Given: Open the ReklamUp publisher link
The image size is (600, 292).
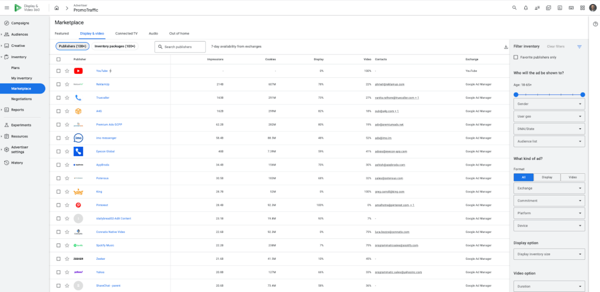Looking at the screenshot, I should tap(103, 84).
